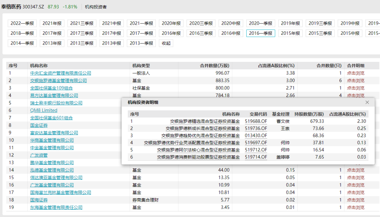Select 2016一季报 highlighted tab
This screenshot has width=380, height=217.
pyautogui.click(x=261, y=33)
